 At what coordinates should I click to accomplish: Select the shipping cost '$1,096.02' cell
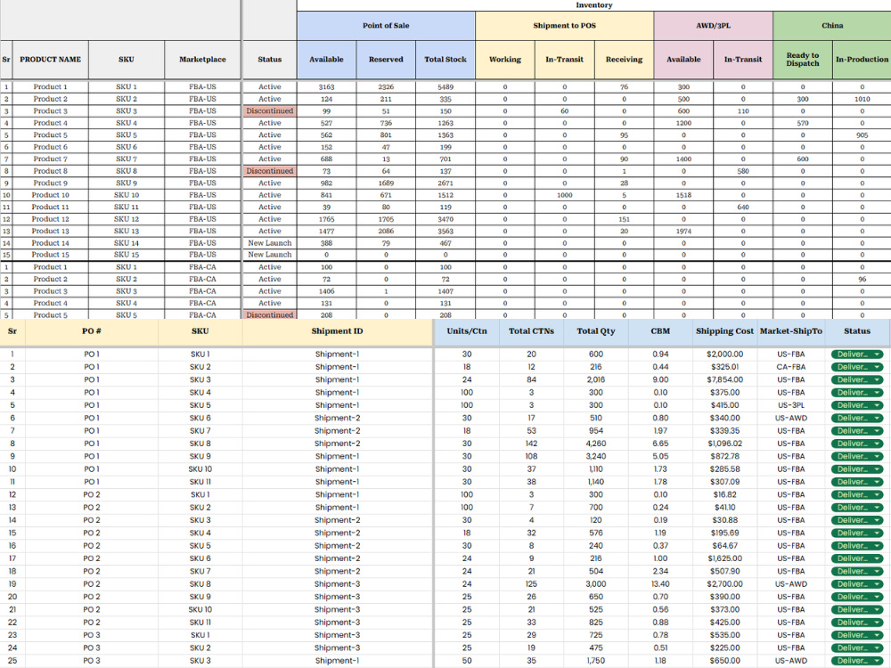(x=724, y=444)
